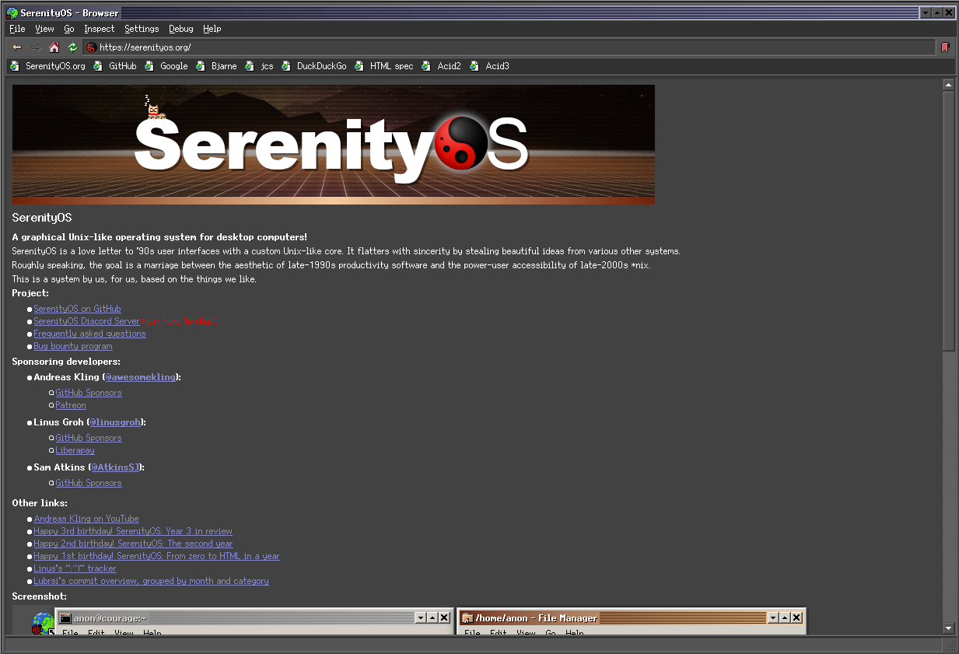Click the URL address field
This screenshot has height=654, width=959.
311,47
